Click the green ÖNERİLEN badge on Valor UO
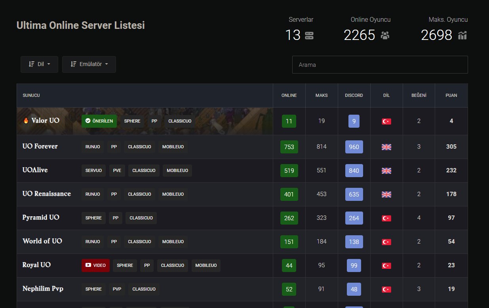This screenshot has width=489, height=308. click(x=99, y=121)
